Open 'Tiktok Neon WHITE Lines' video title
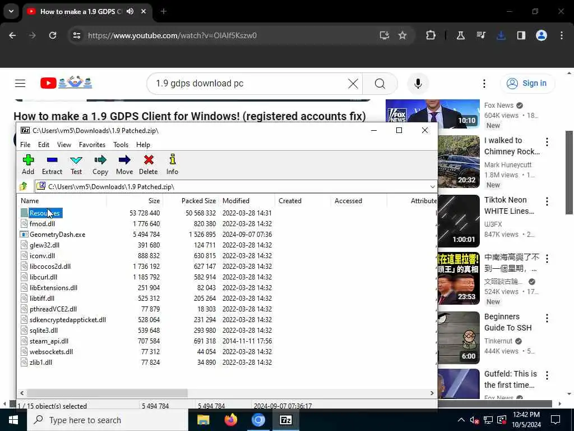574x431 pixels. click(509, 205)
